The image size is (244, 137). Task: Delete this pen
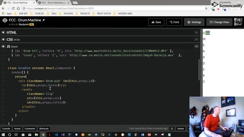click(181, 129)
